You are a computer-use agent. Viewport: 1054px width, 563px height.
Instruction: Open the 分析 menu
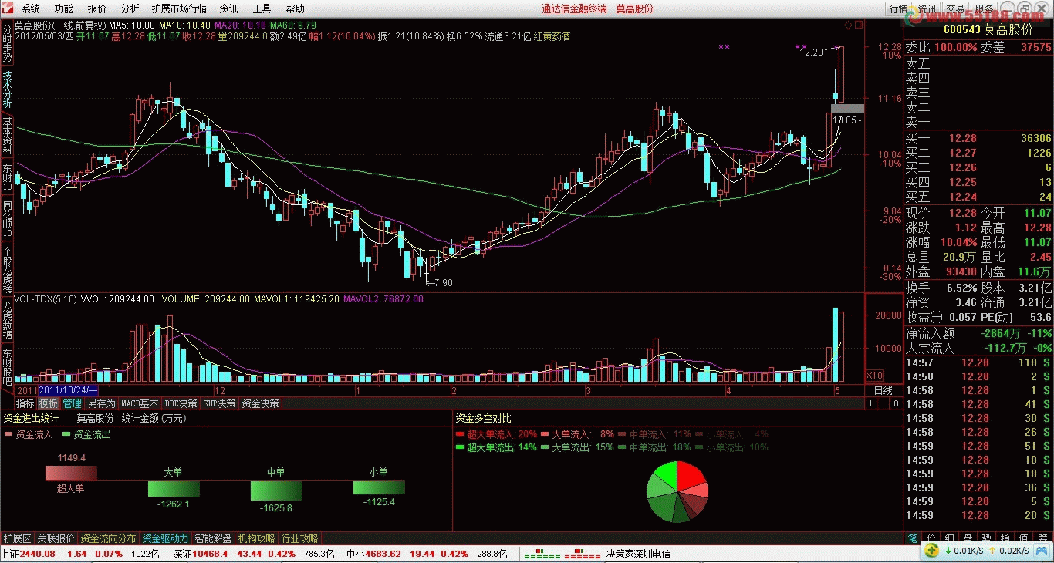(x=130, y=8)
